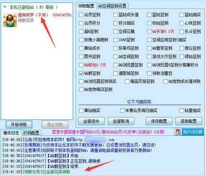Viewport: 206px width, 176px height.
Task: Tick 会员积分 checkbox
Action: point(81,23)
